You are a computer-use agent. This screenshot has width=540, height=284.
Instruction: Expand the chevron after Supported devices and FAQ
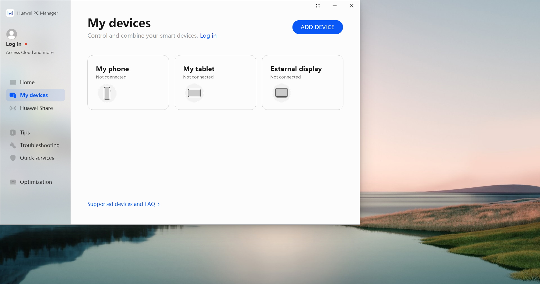tap(159, 205)
